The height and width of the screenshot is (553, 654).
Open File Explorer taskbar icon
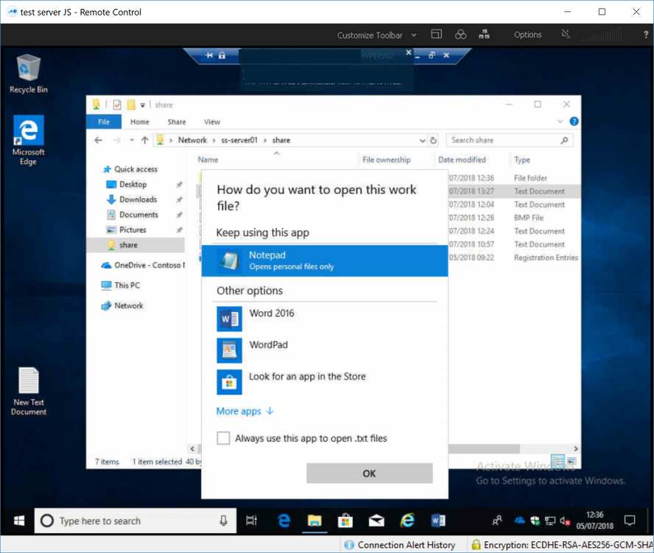314,521
